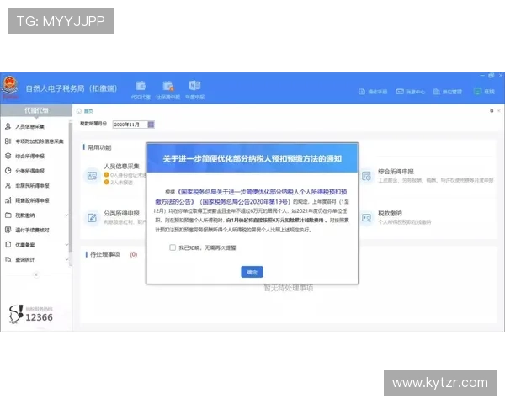Click 确定 button in the notice dialog

(x=252, y=272)
